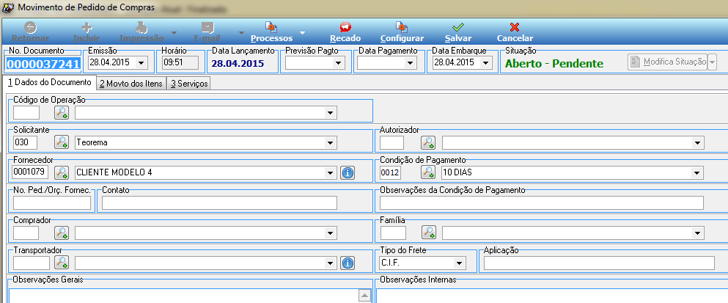The height and width of the screenshot is (303, 728).
Task: Open the Data Pagamento date dropdown
Action: (410, 63)
